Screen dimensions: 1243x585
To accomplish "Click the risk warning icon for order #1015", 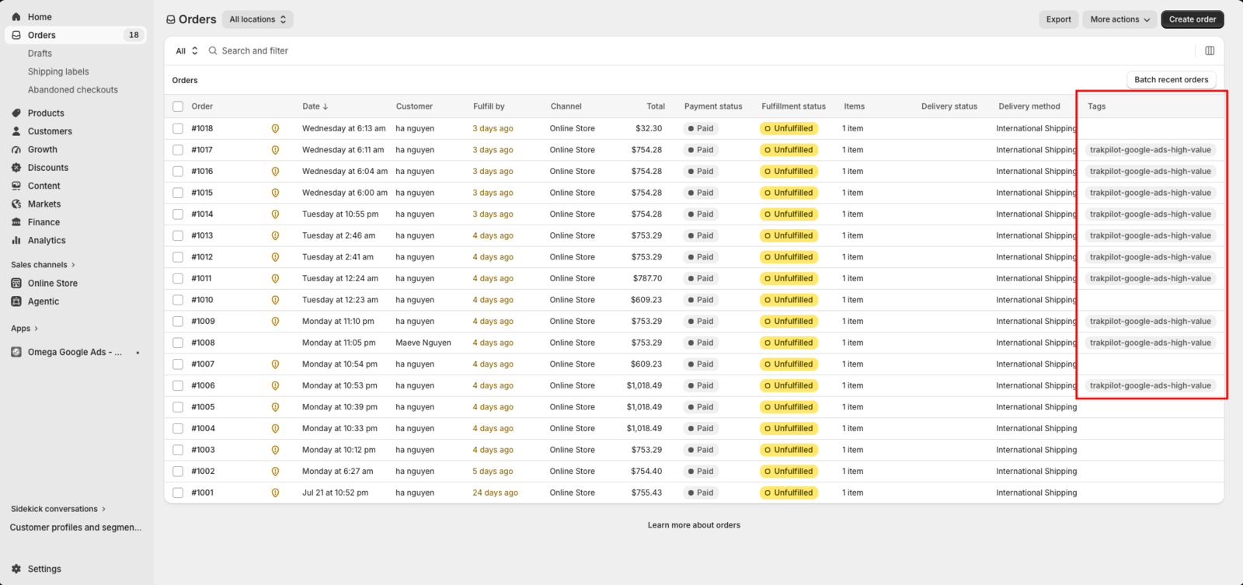I will tap(275, 193).
